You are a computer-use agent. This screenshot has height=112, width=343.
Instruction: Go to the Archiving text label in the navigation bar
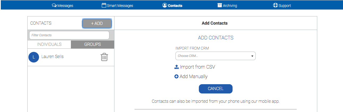pyautogui.click(x=230, y=6)
